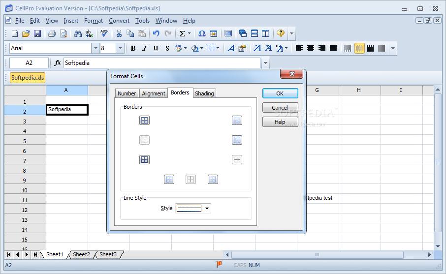
Task: Open formatting toolbar overflow options
Action: point(393,48)
